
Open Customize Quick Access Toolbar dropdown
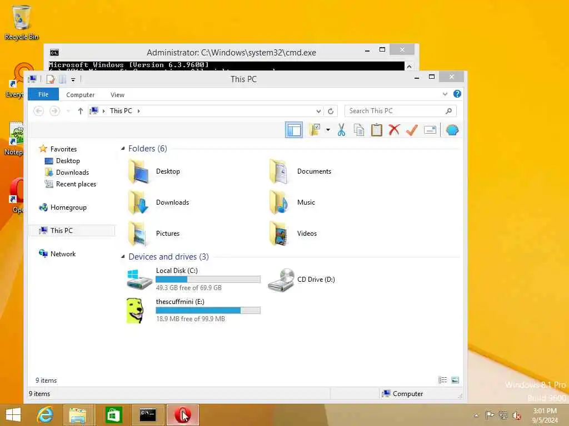73,79
